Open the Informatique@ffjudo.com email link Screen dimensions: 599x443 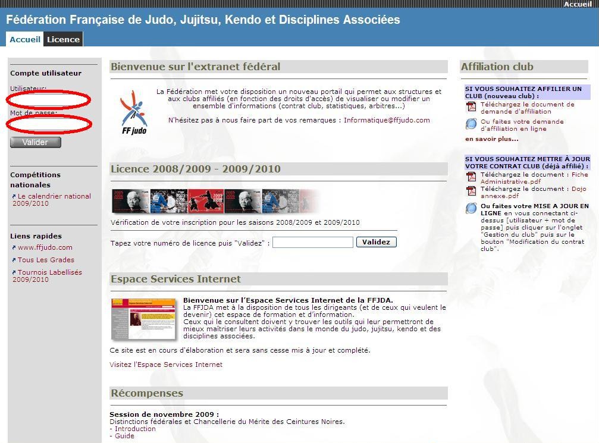(387, 120)
